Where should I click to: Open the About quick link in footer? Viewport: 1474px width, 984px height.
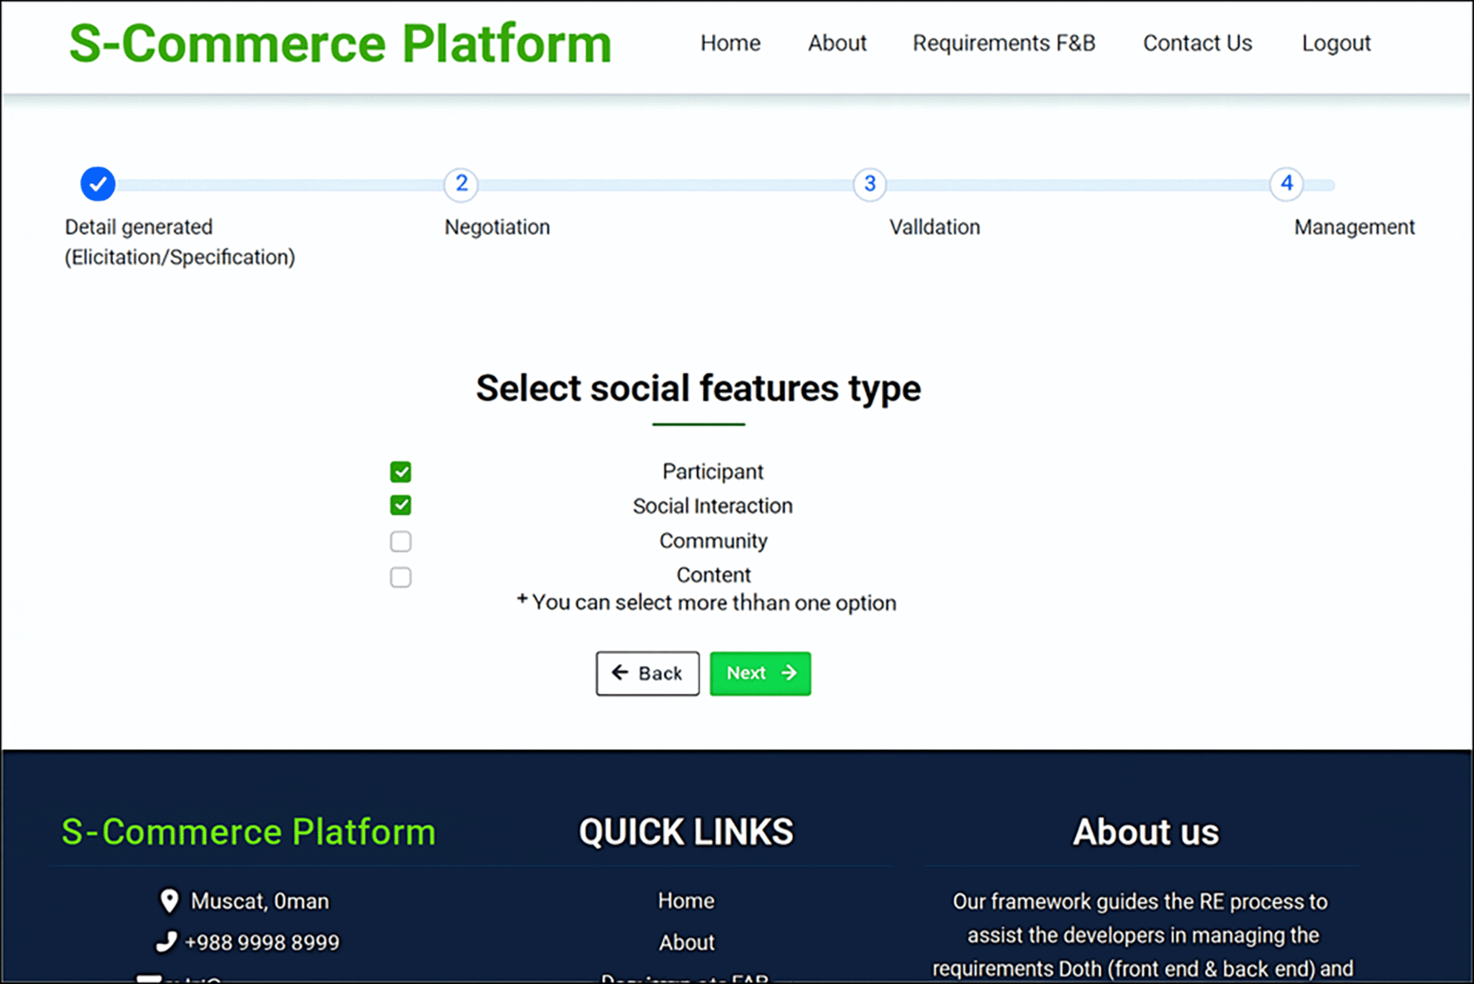(686, 942)
